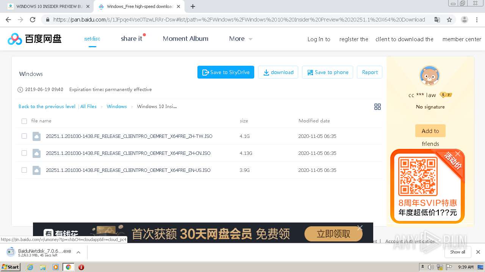Bookmark this page with star icon
Viewport: 485px width, 272px height.
pos(449,20)
